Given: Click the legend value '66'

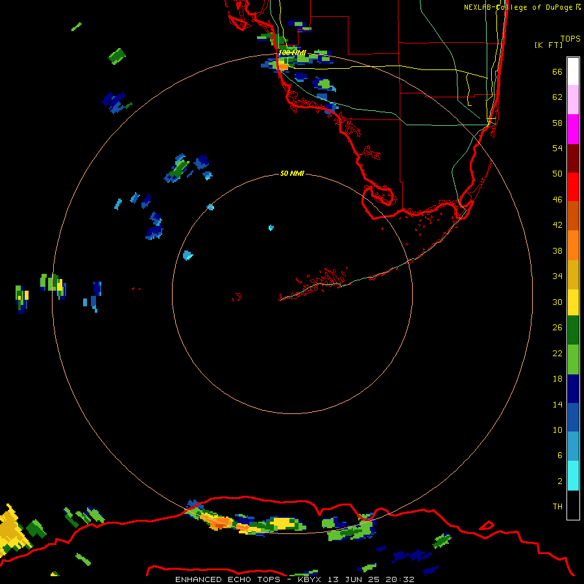Looking at the screenshot, I should [557, 71].
